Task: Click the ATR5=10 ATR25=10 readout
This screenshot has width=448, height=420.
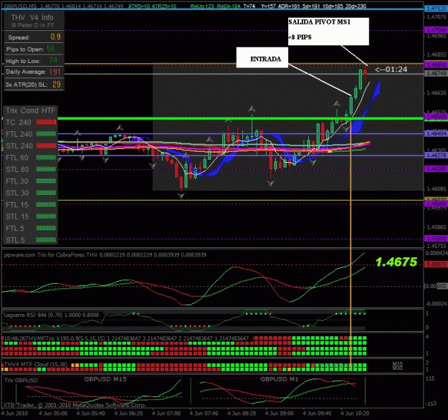Action: pos(152,6)
